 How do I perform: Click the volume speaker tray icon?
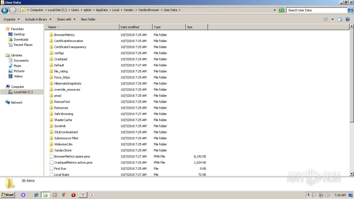(328, 195)
